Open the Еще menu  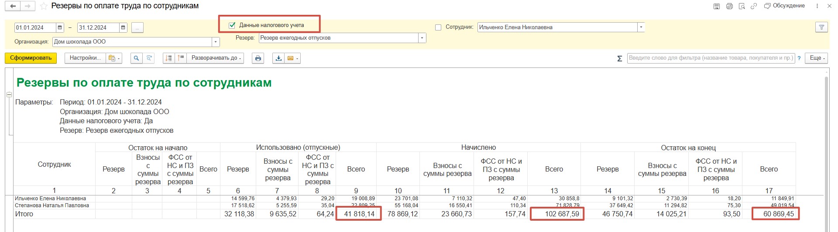(x=817, y=58)
